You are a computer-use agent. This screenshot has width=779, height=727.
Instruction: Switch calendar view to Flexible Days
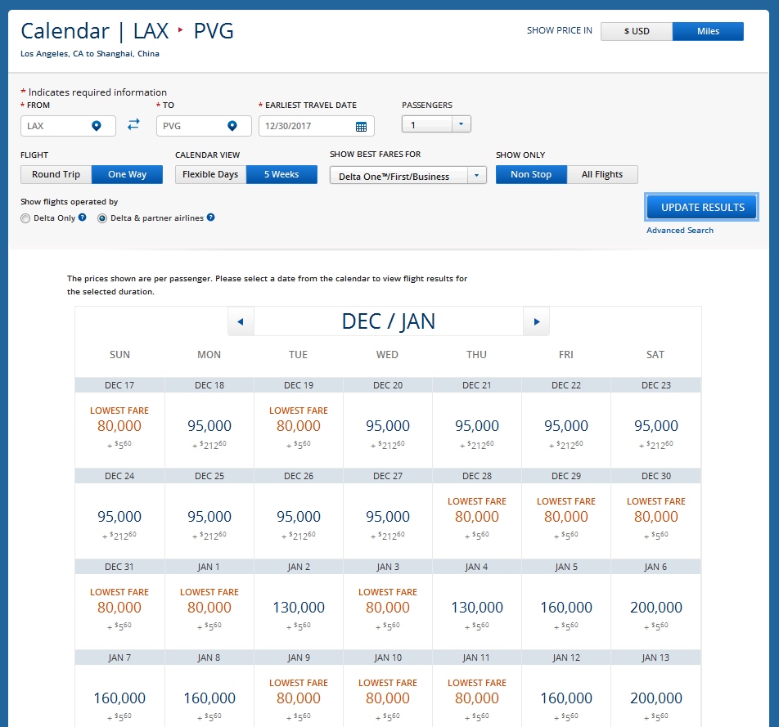tap(210, 174)
